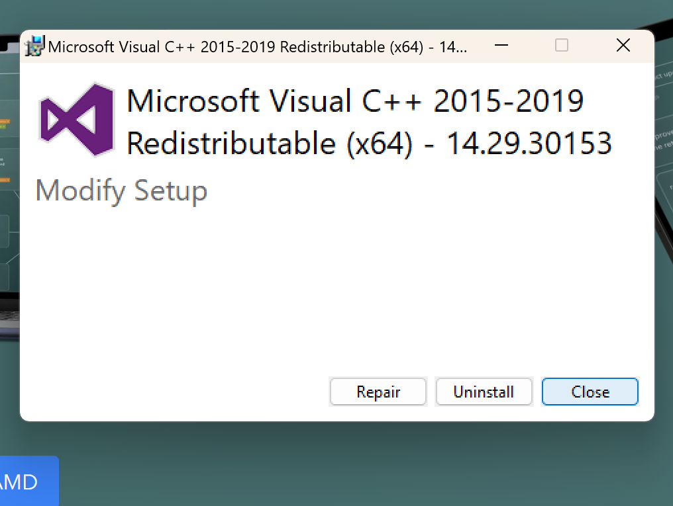Image resolution: width=673 pixels, height=506 pixels.
Task: Click the Repair button
Action: [x=378, y=392]
